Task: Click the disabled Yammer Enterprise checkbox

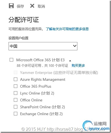Action: [15, 72]
